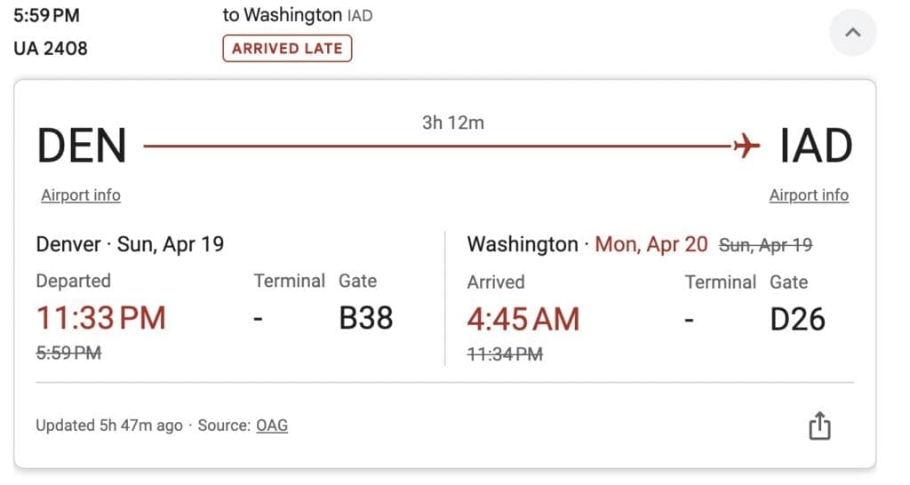The width and height of the screenshot is (910, 485).
Task: Click the crossed-out 11:34 PM scheduled arrival
Action: [505, 354]
